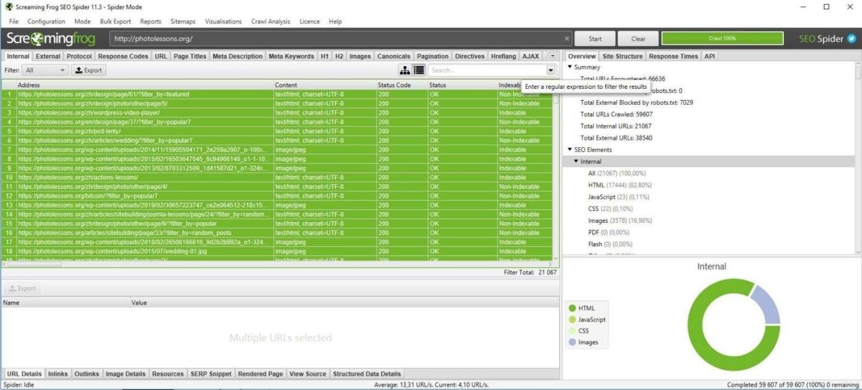Sort by the Content column header
Viewport: 862px width, 390px height.
tap(325, 85)
